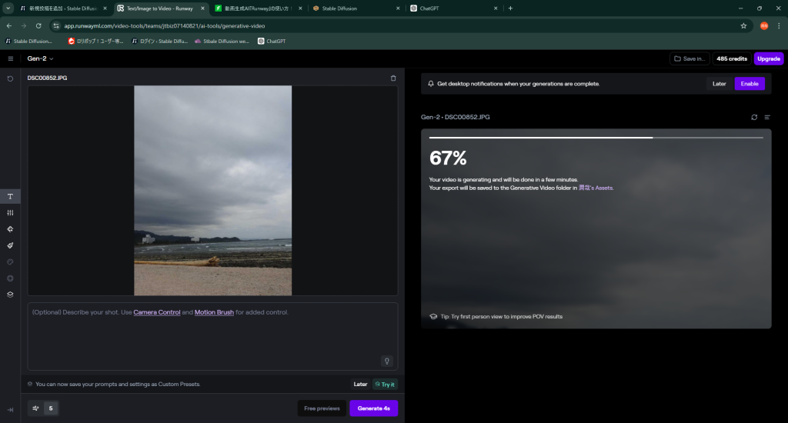Open the Save in folder selector
This screenshot has width=788, height=423.
pos(689,58)
